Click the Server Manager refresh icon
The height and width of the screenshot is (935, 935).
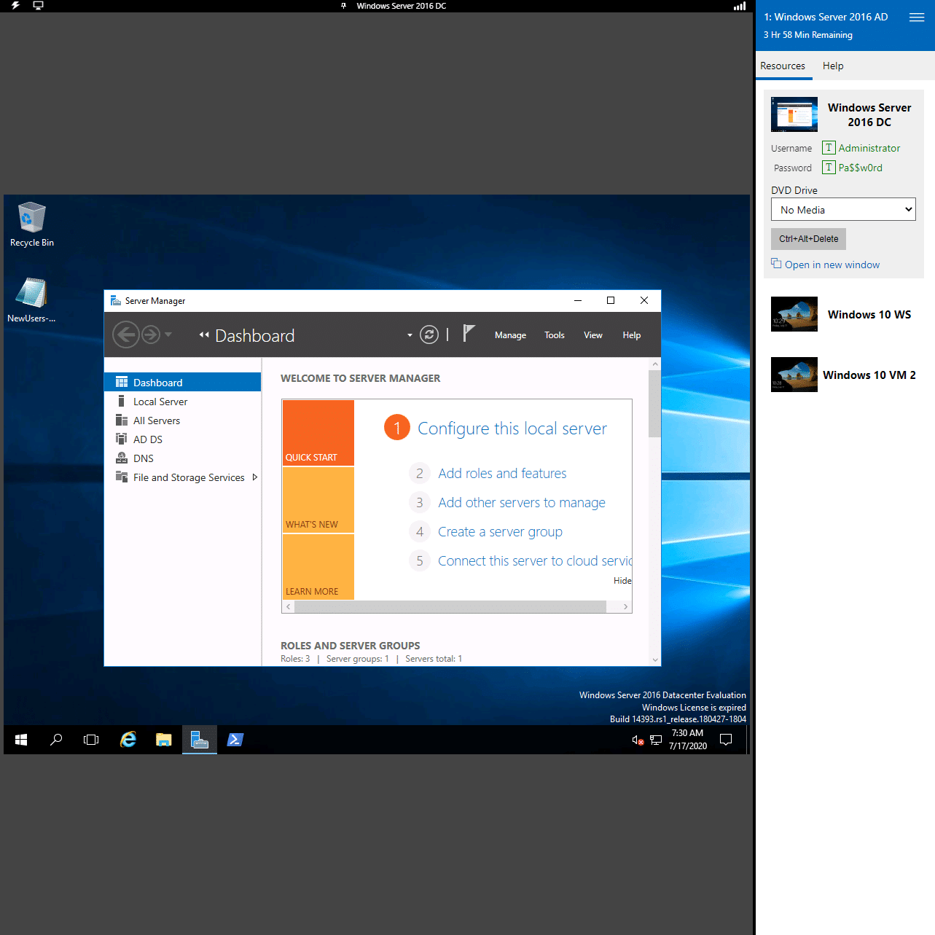(429, 335)
